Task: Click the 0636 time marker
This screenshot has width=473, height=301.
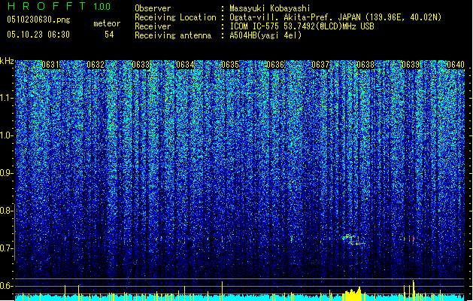Action: pos(275,65)
